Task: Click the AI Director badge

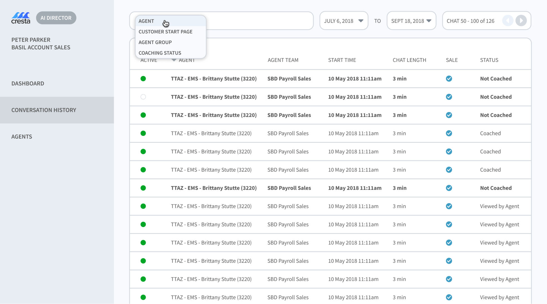Action: point(56,18)
